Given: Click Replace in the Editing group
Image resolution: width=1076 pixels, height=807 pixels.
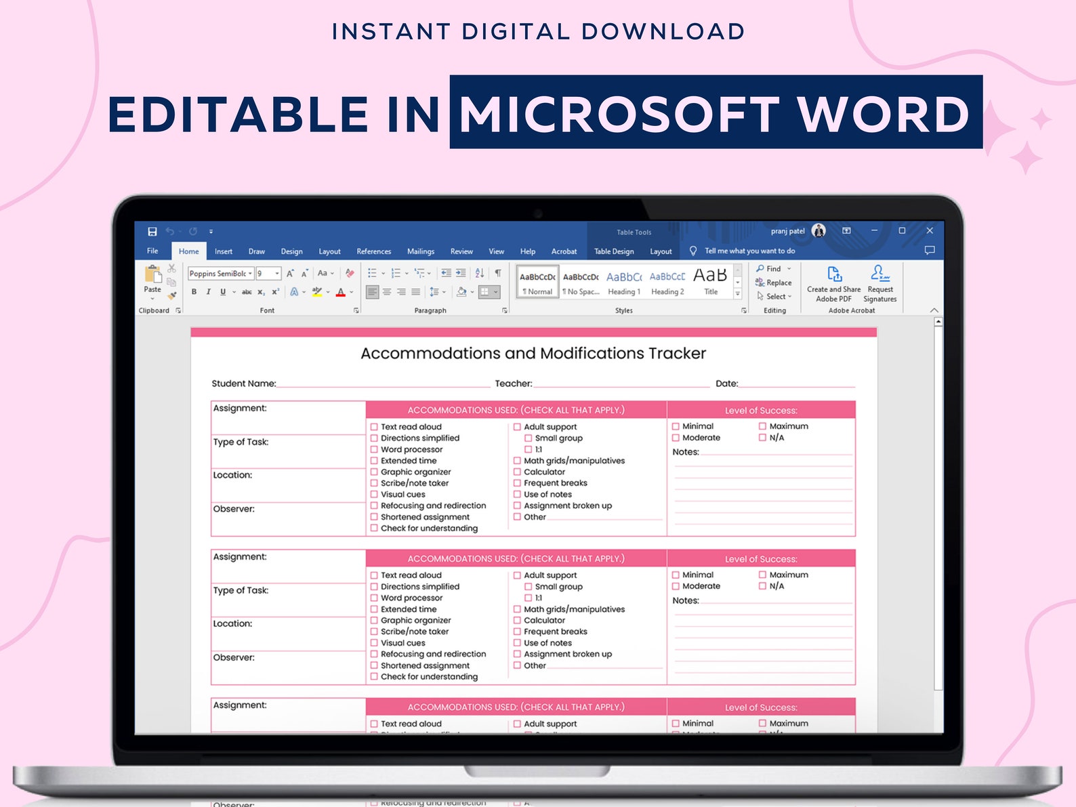Looking at the screenshot, I should (x=773, y=283).
